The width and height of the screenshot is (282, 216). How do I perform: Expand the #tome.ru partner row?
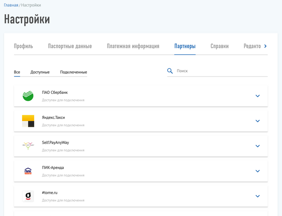(258, 196)
